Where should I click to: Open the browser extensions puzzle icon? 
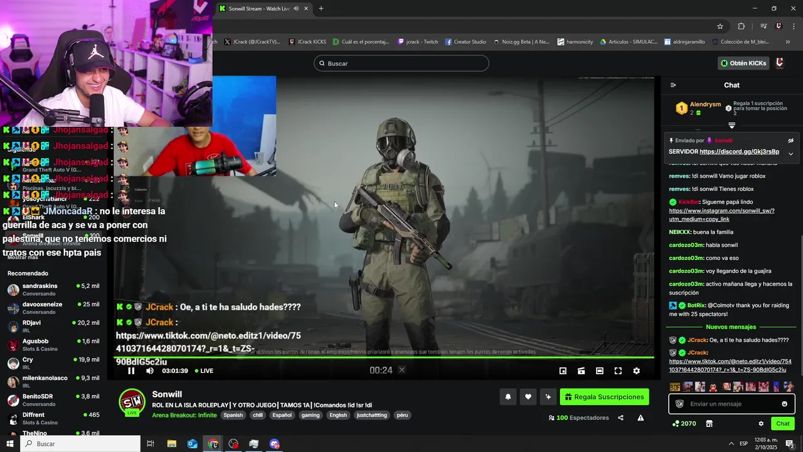741,26
